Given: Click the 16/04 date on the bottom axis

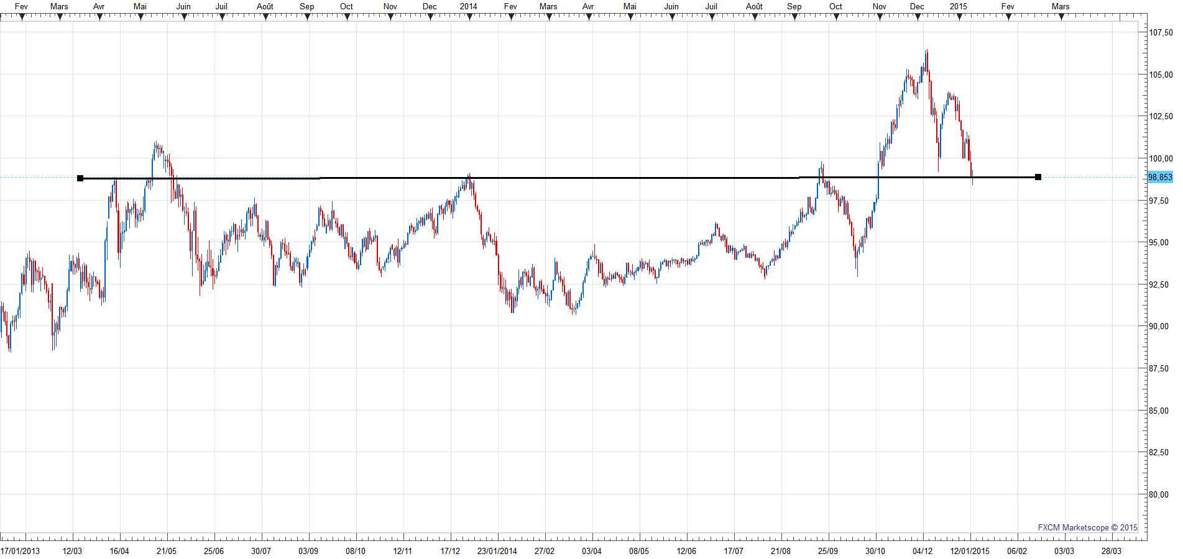Looking at the screenshot, I should point(119,551).
